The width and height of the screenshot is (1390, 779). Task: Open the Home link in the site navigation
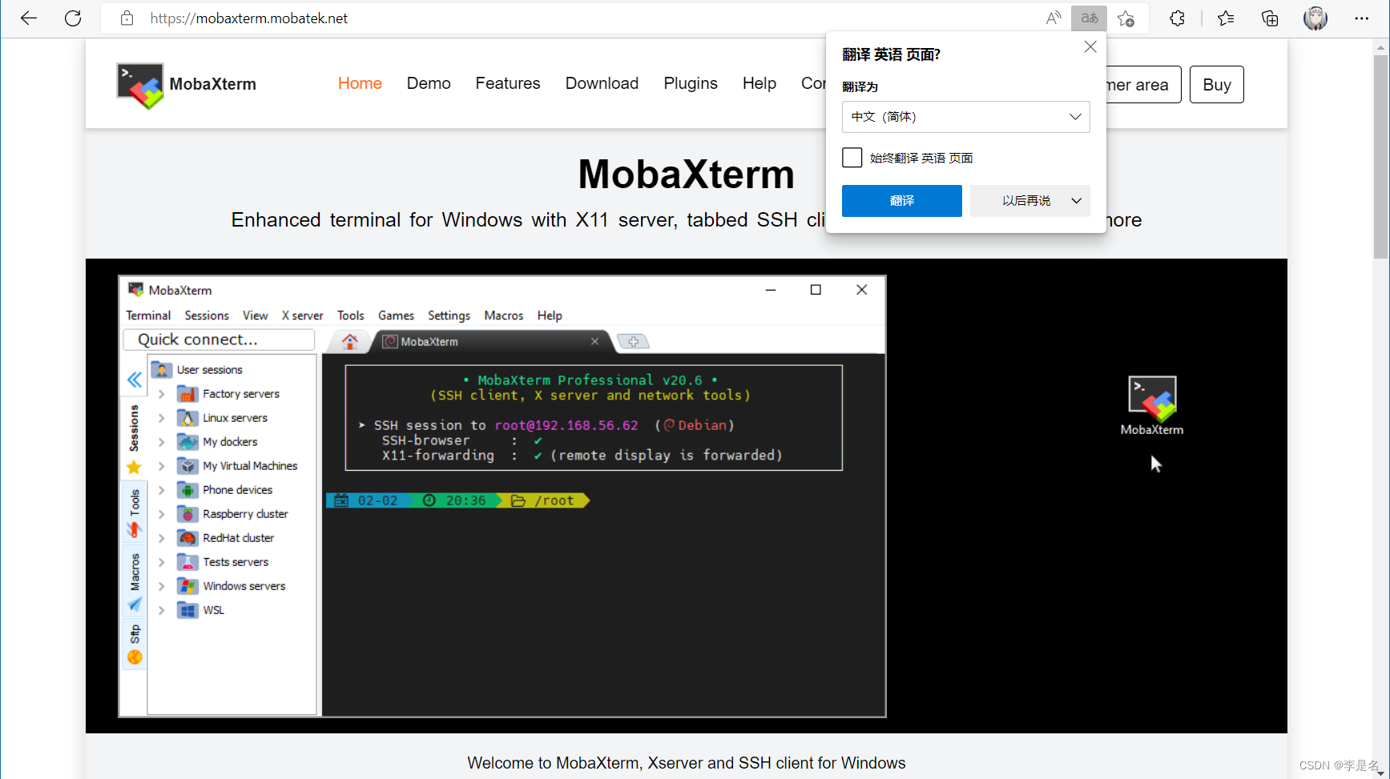(360, 83)
